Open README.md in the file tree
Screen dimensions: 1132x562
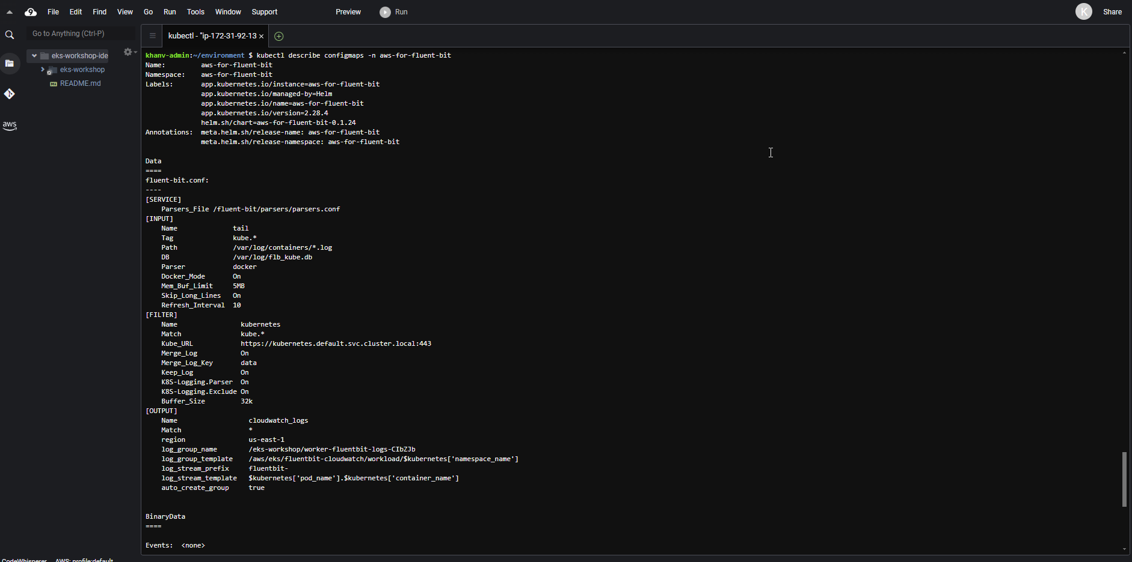[80, 83]
